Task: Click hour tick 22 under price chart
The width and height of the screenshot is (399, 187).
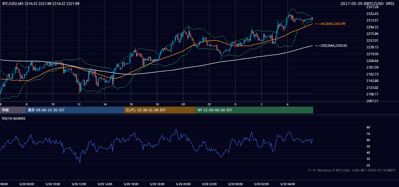Action: pos(209,104)
